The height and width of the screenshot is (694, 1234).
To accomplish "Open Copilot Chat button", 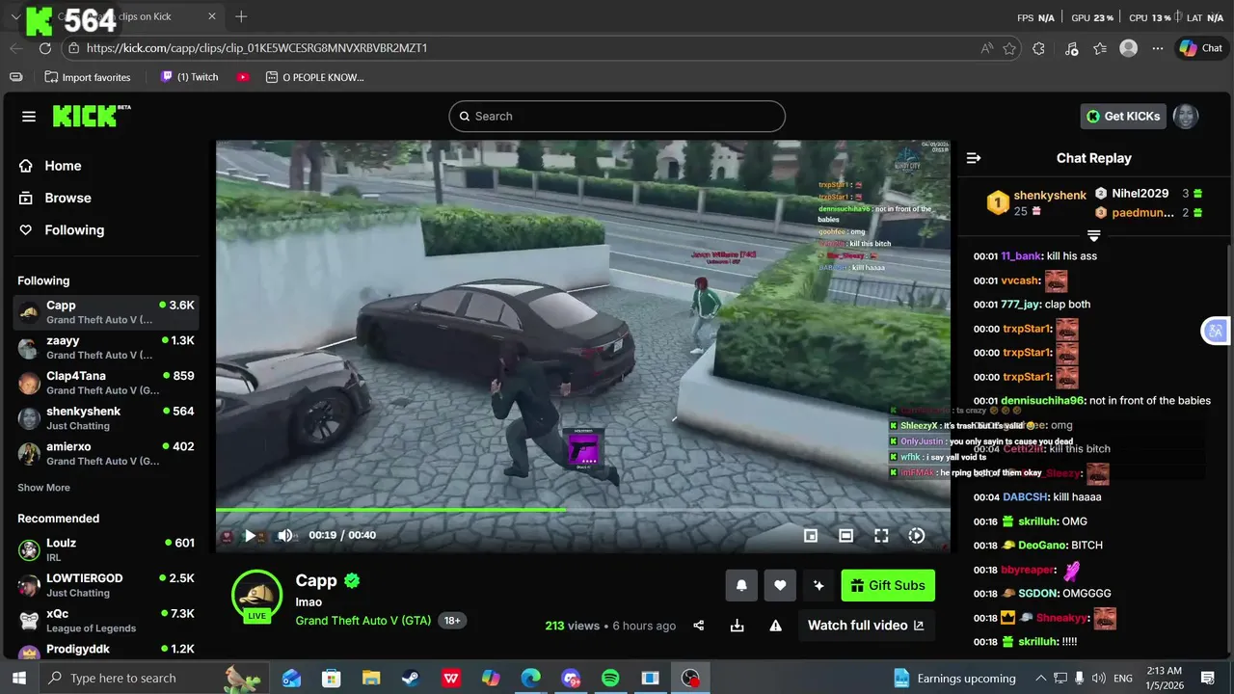I will tap(1200, 48).
